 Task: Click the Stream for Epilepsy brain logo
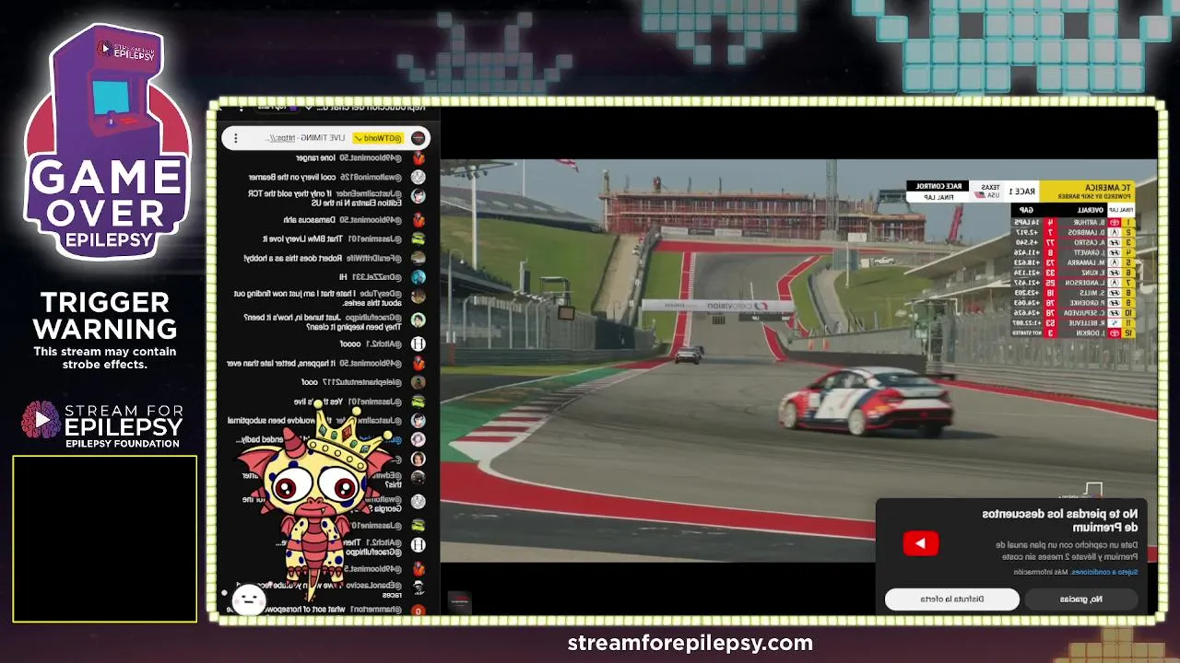(41, 420)
